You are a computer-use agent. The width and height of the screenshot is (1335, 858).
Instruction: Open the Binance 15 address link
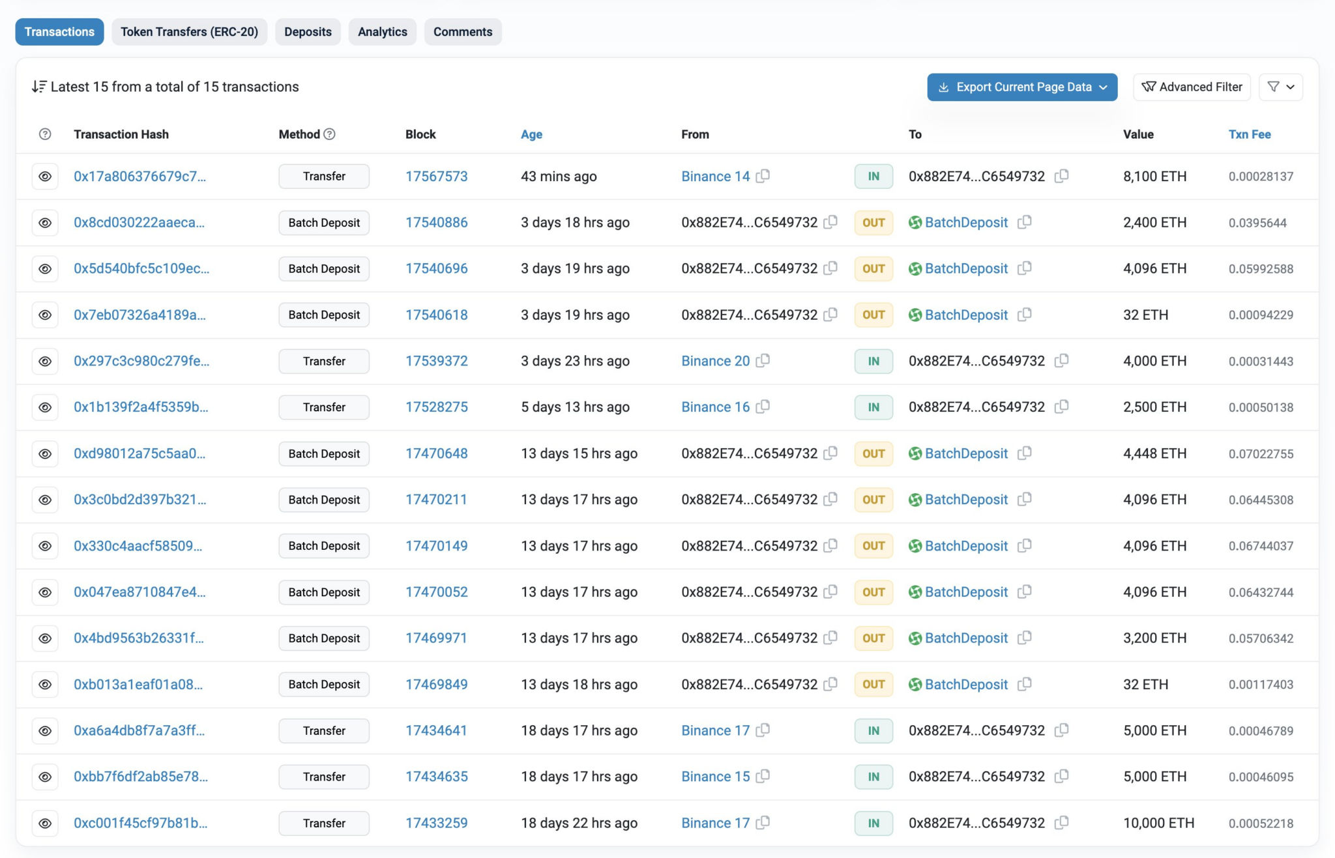click(715, 777)
